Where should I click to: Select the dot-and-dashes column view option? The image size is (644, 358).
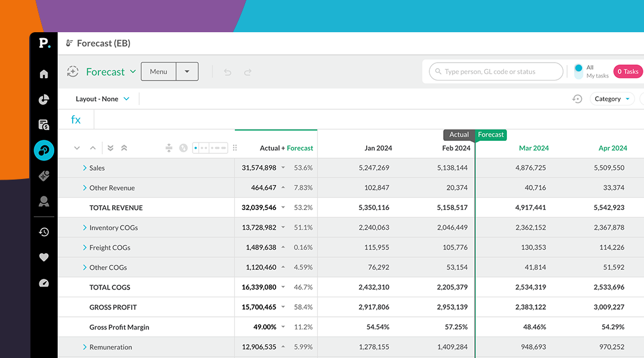tap(218, 148)
